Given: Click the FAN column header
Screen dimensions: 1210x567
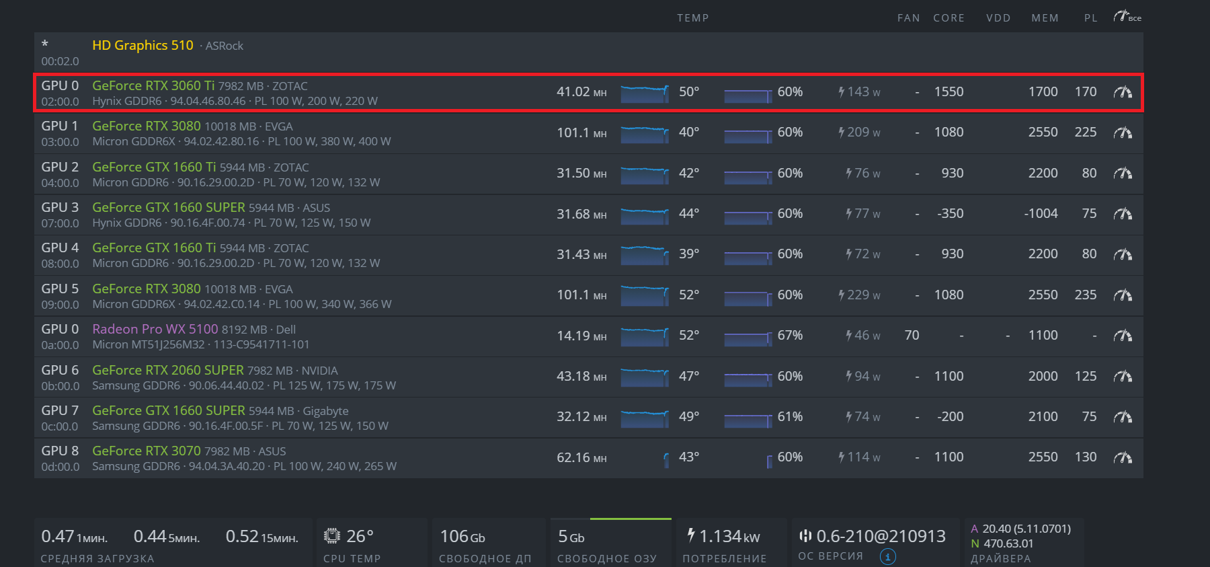Looking at the screenshot, I should [908, 18].
